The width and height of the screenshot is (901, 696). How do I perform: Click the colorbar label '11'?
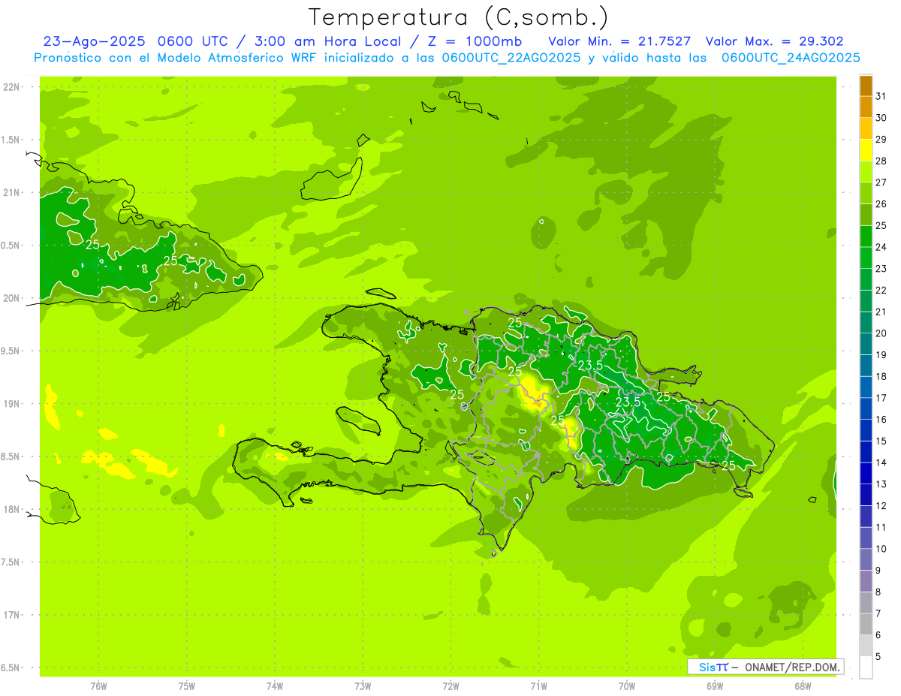tap(881, 527)
